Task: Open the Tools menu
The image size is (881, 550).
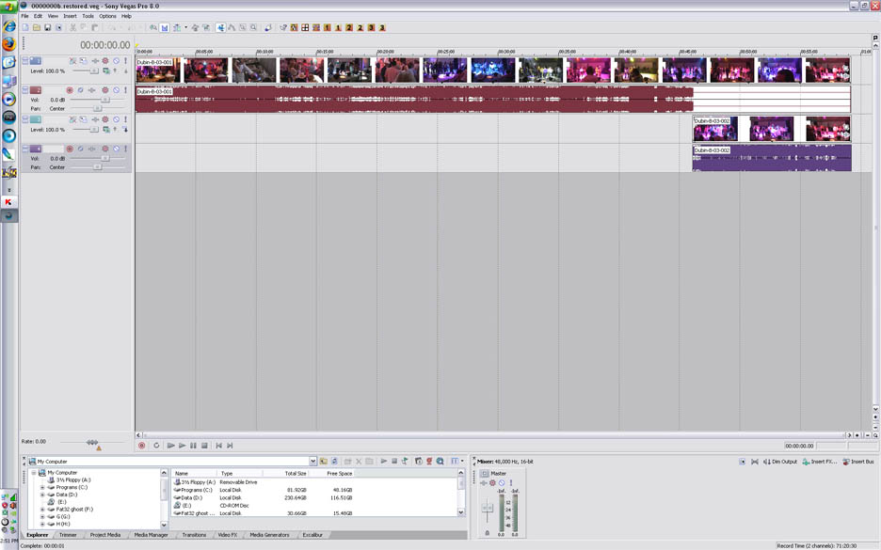Action: coord(88,16)
